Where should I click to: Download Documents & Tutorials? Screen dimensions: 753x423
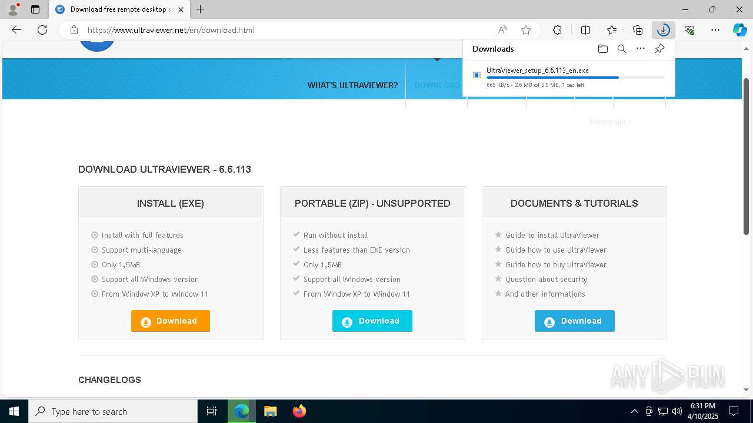pyautogui.click(x=575, y=321)
